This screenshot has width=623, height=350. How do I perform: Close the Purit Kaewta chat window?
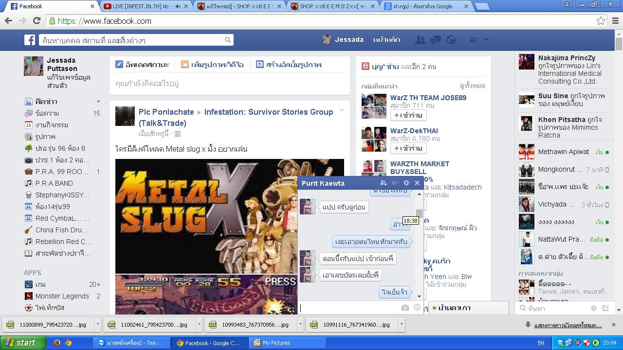tap(417, 183)
